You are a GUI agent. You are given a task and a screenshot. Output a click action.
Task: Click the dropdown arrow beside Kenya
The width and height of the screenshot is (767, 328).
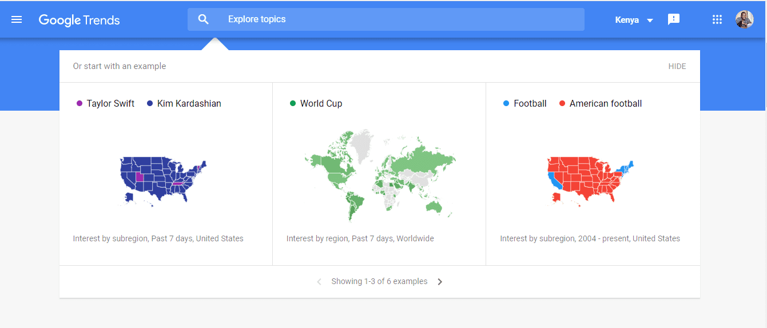[x=650, y=21]
